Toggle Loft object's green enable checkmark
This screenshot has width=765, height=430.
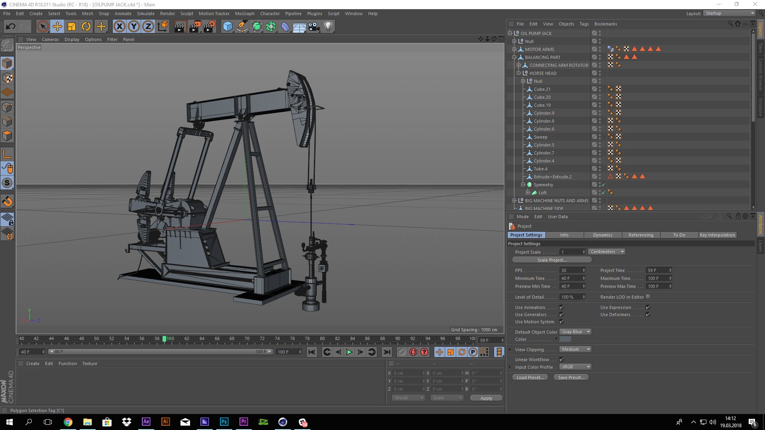point(603,193)
